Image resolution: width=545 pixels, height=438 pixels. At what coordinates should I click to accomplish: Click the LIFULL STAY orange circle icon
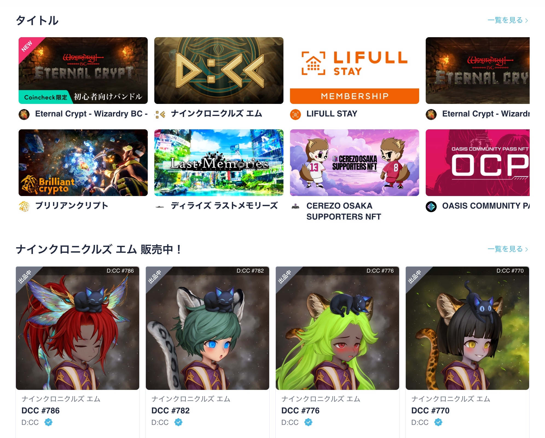tap(295, 114)
